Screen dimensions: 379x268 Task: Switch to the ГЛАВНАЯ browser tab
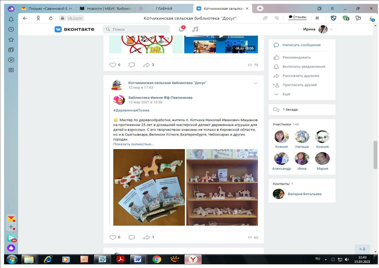click(164, 8)
